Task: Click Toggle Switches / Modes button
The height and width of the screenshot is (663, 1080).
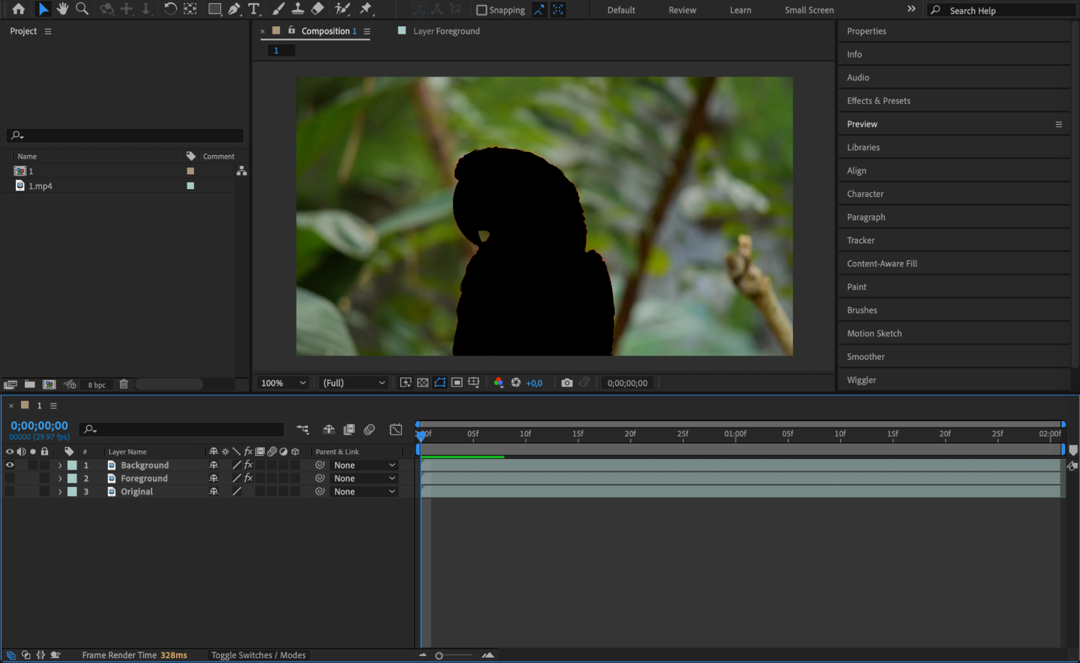Action: pos(258,655)
